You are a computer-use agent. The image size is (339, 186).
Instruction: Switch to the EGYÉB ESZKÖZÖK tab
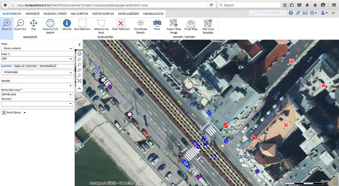coord(128,14)
